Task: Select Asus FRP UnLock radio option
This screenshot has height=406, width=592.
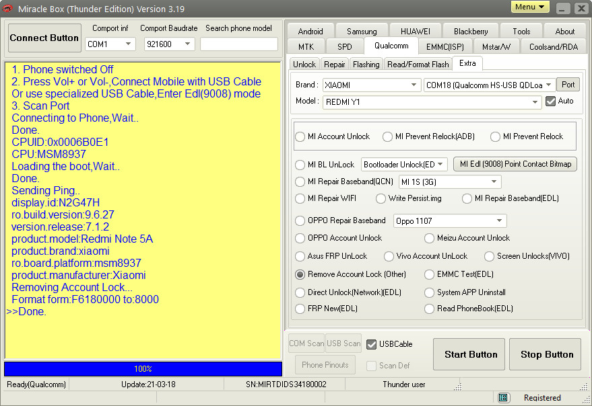Action: pos(300,256)
